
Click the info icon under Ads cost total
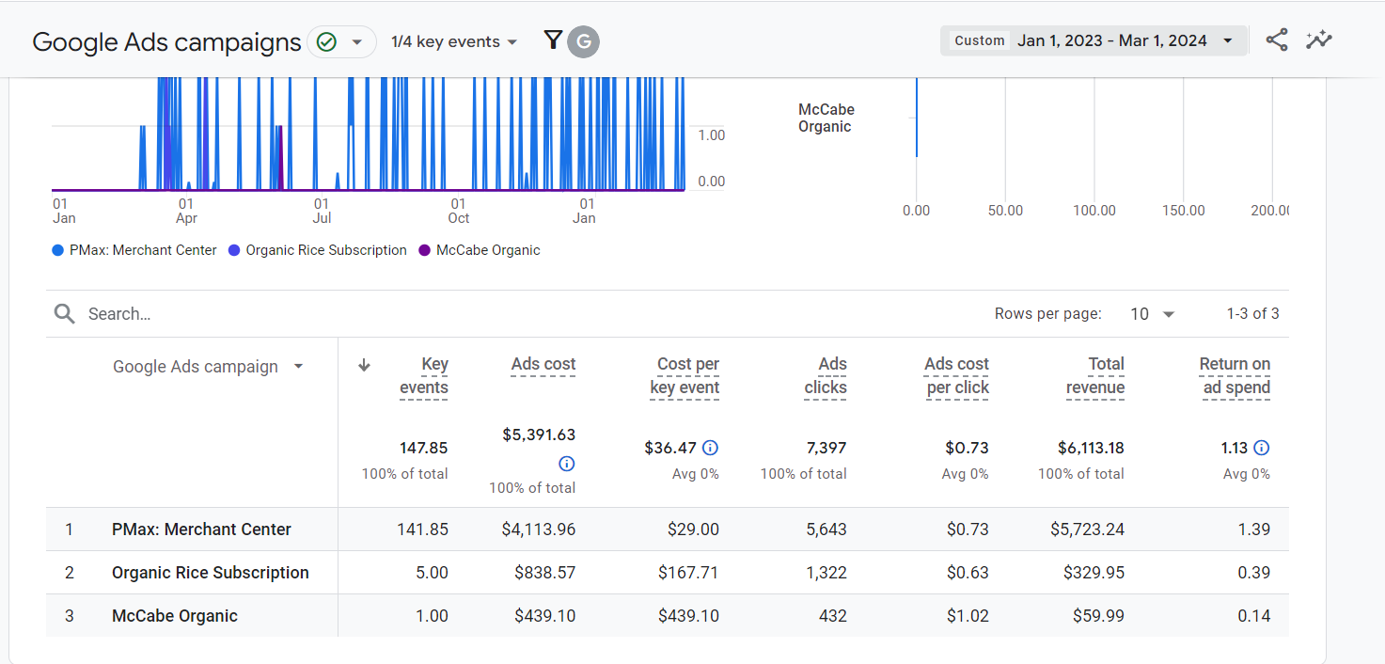coord(566,464)
